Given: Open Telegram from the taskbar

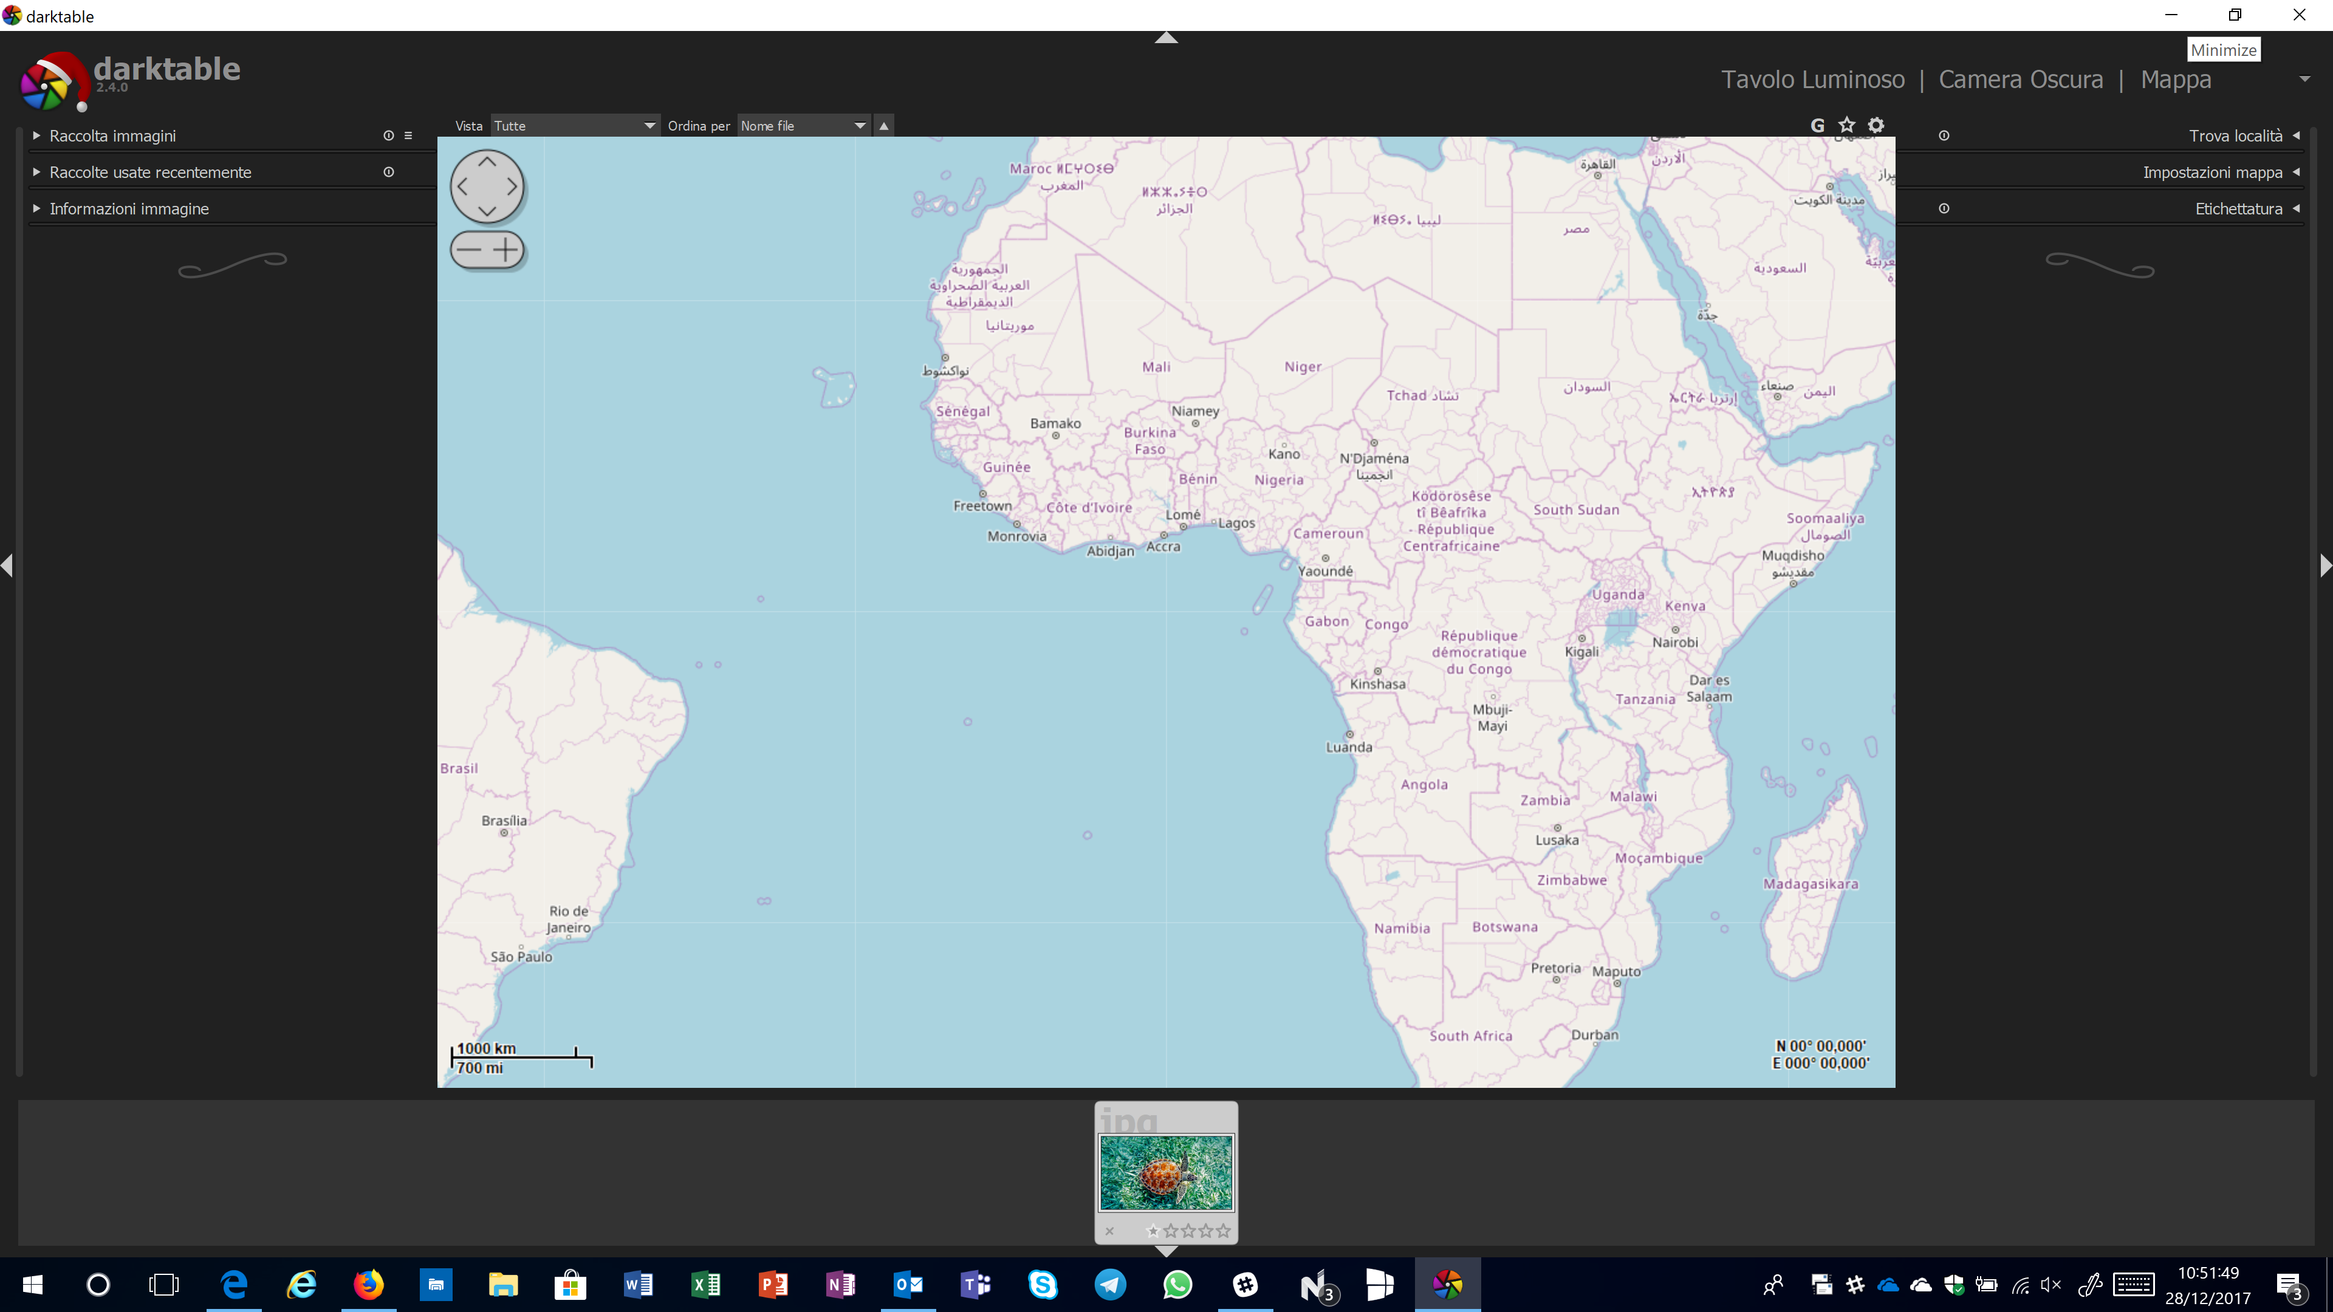Looking at the screenshot, I should [x=1111, y=1284].
